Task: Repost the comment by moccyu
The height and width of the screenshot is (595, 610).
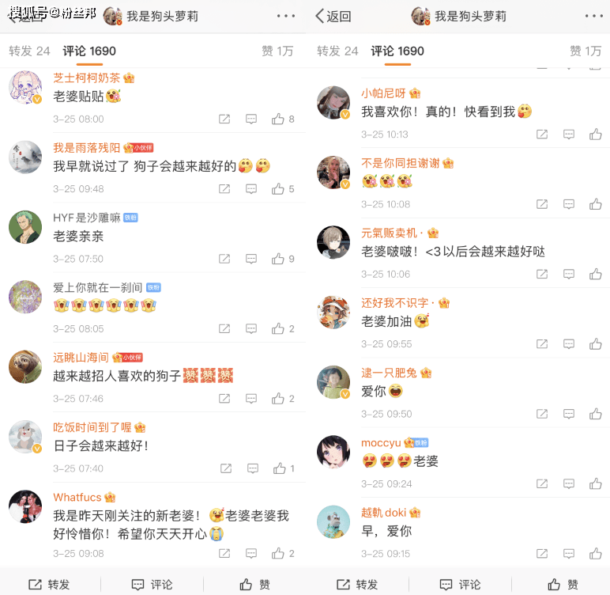Action: [x=542, y=483]
